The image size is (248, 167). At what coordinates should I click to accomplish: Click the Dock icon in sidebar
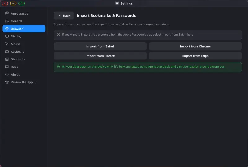point(7,67)
